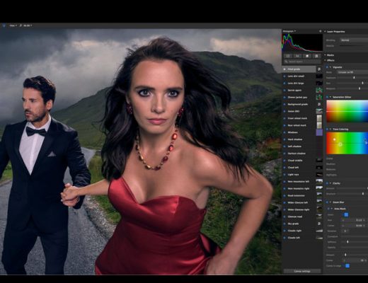
Task: Click the Lens dirt large layer thumbnail
Action: tap(319, 83)
